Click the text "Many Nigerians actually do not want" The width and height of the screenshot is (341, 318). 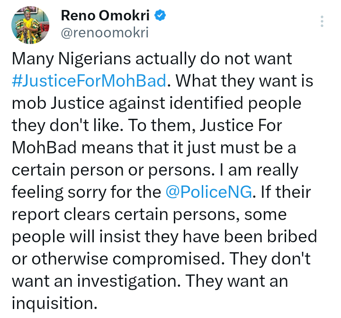coord(152,59)
